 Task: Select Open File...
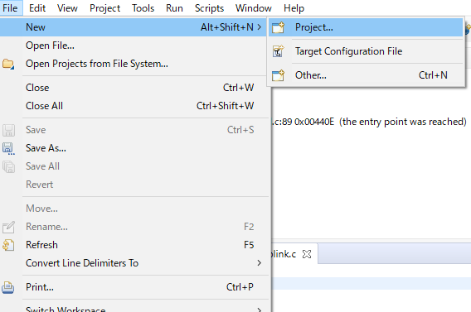point(133,46)
